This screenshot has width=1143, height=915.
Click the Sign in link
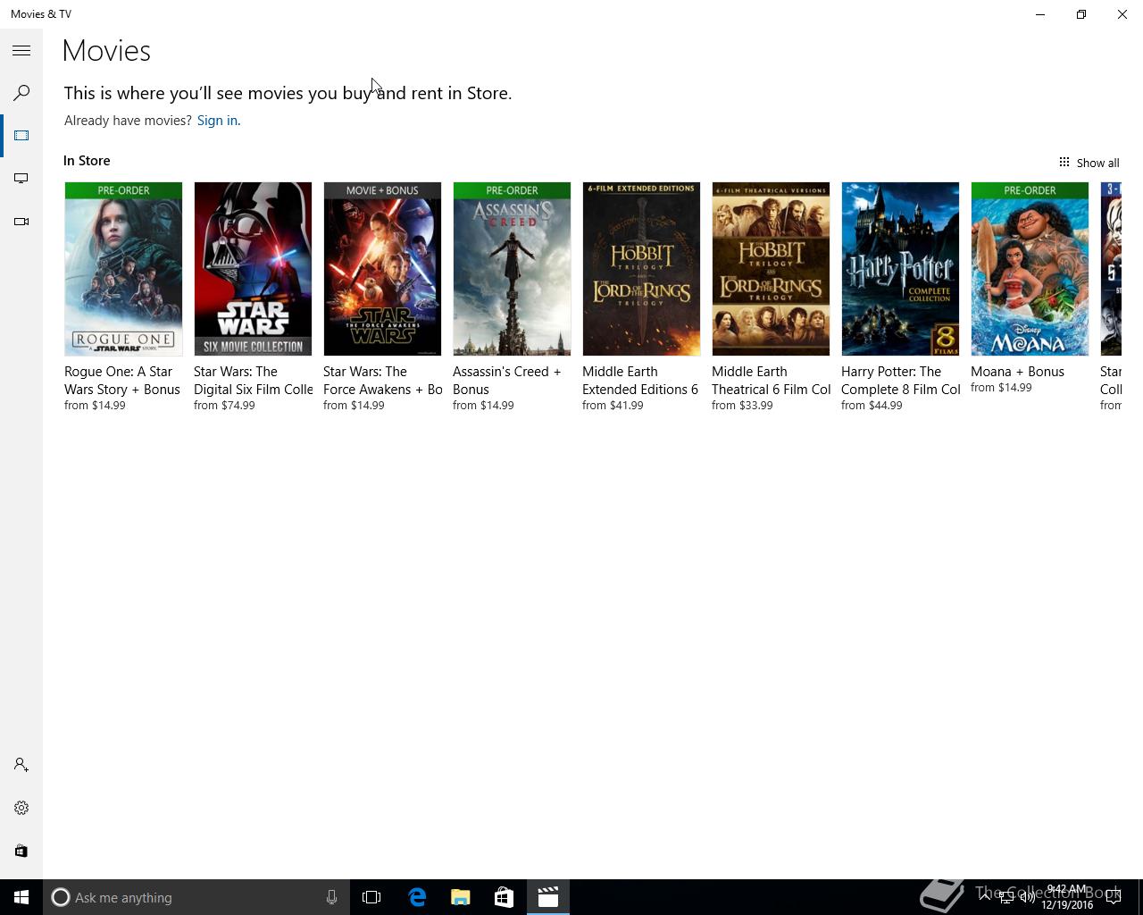(x=218, y=121)
